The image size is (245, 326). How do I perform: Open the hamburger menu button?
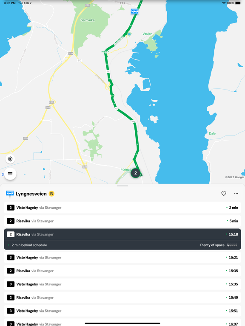10,174
